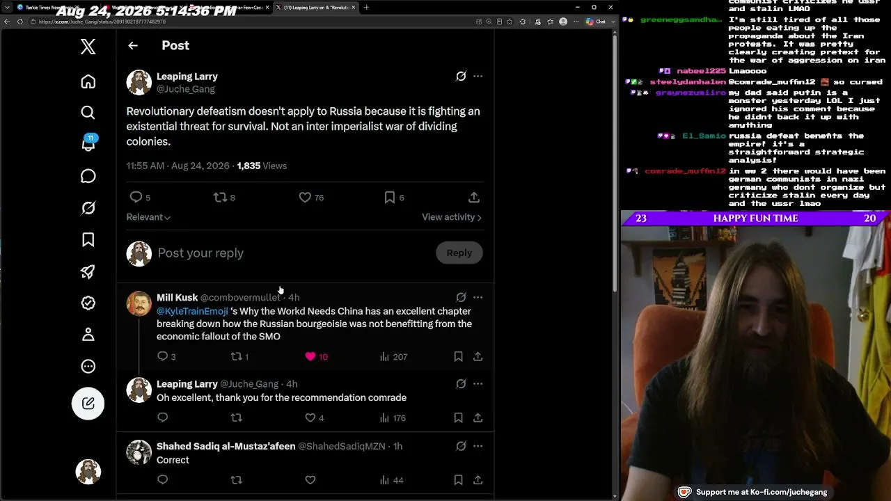Open Notifications bell with 11 badge
The image size is (891, 501).
[x=88, y=144]
